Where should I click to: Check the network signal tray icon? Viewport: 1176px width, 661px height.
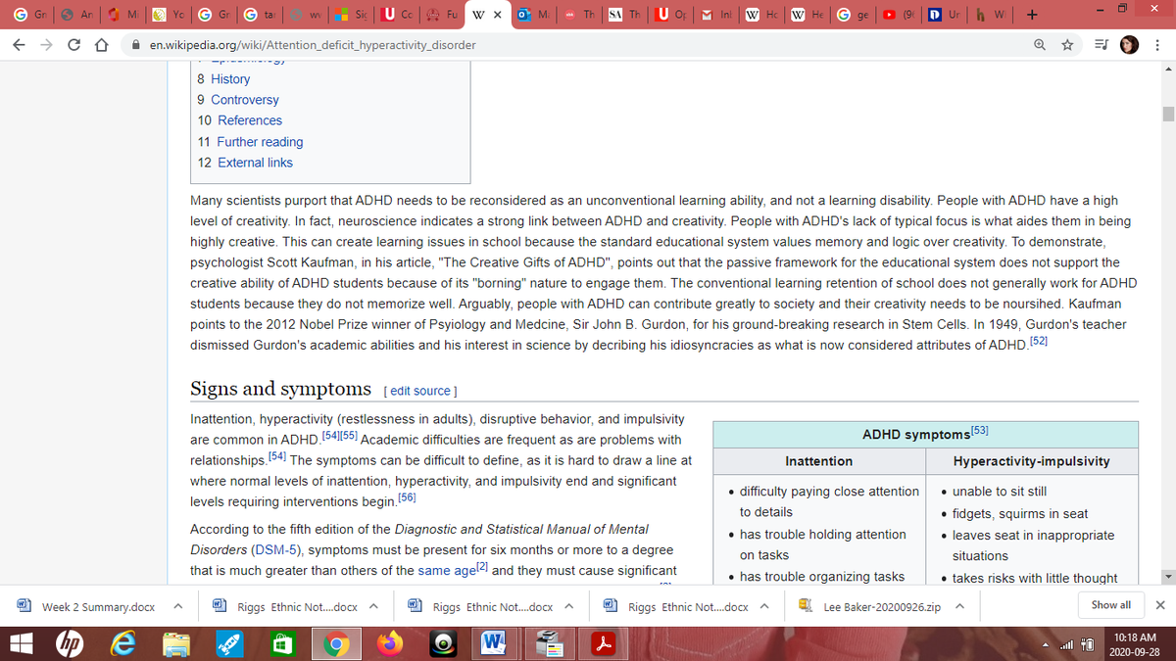pos(1066,644)
